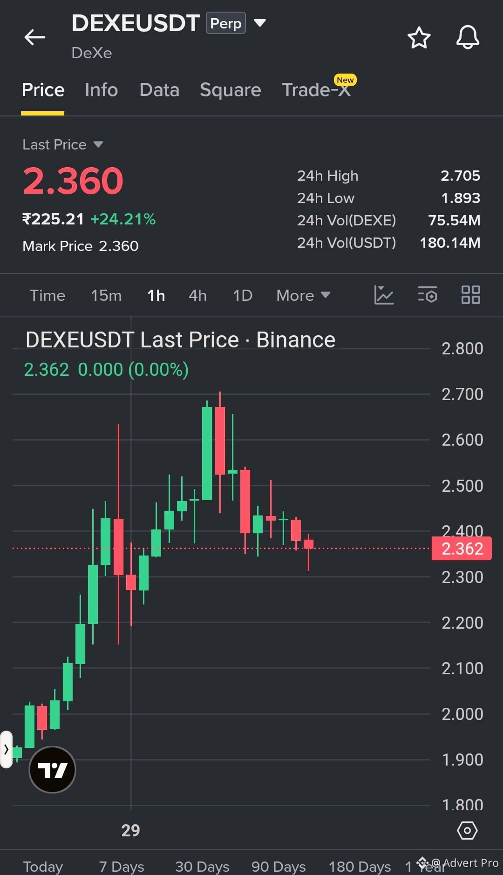Open the DEXEUSDT pair selector arrow

click(260, 23)
